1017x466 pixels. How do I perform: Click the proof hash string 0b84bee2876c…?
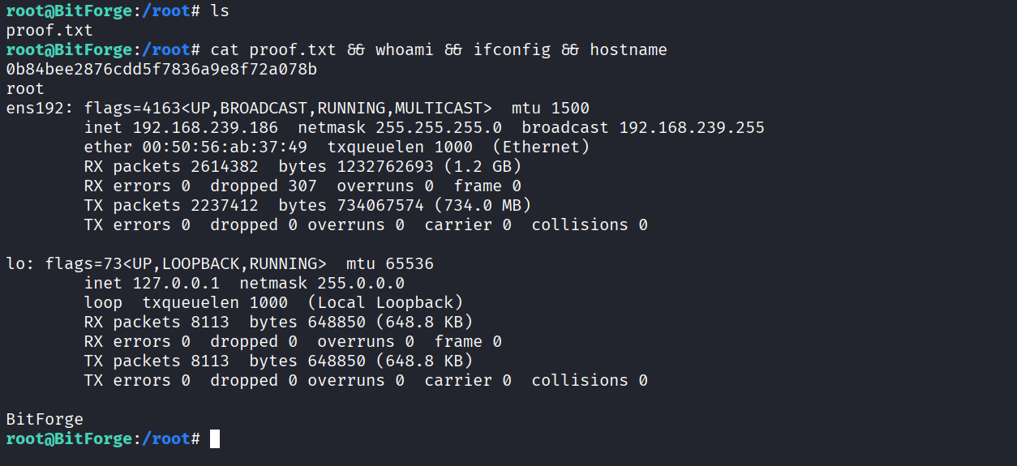(161, 70)
